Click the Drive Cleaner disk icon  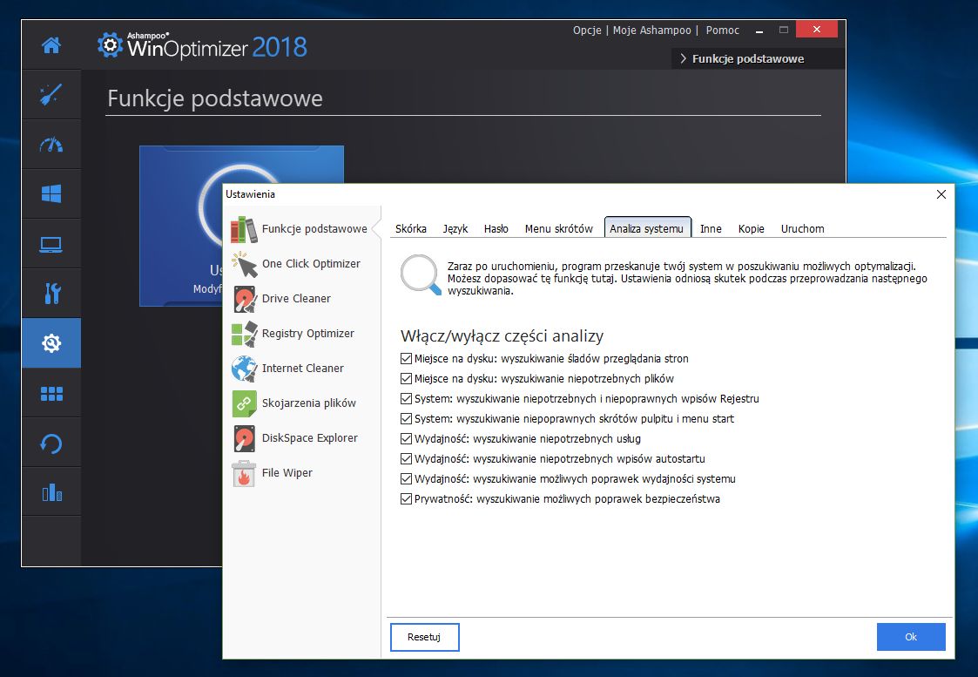click(x=244, y=299)
